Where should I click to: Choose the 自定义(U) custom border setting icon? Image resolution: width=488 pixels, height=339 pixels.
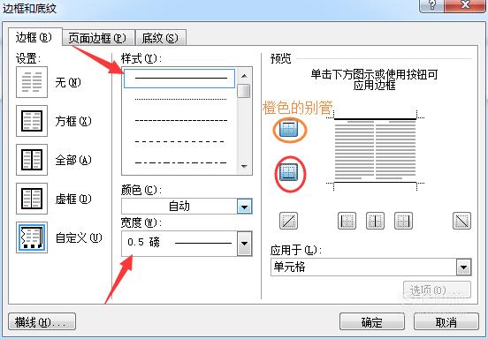click(x=32, y=237)
